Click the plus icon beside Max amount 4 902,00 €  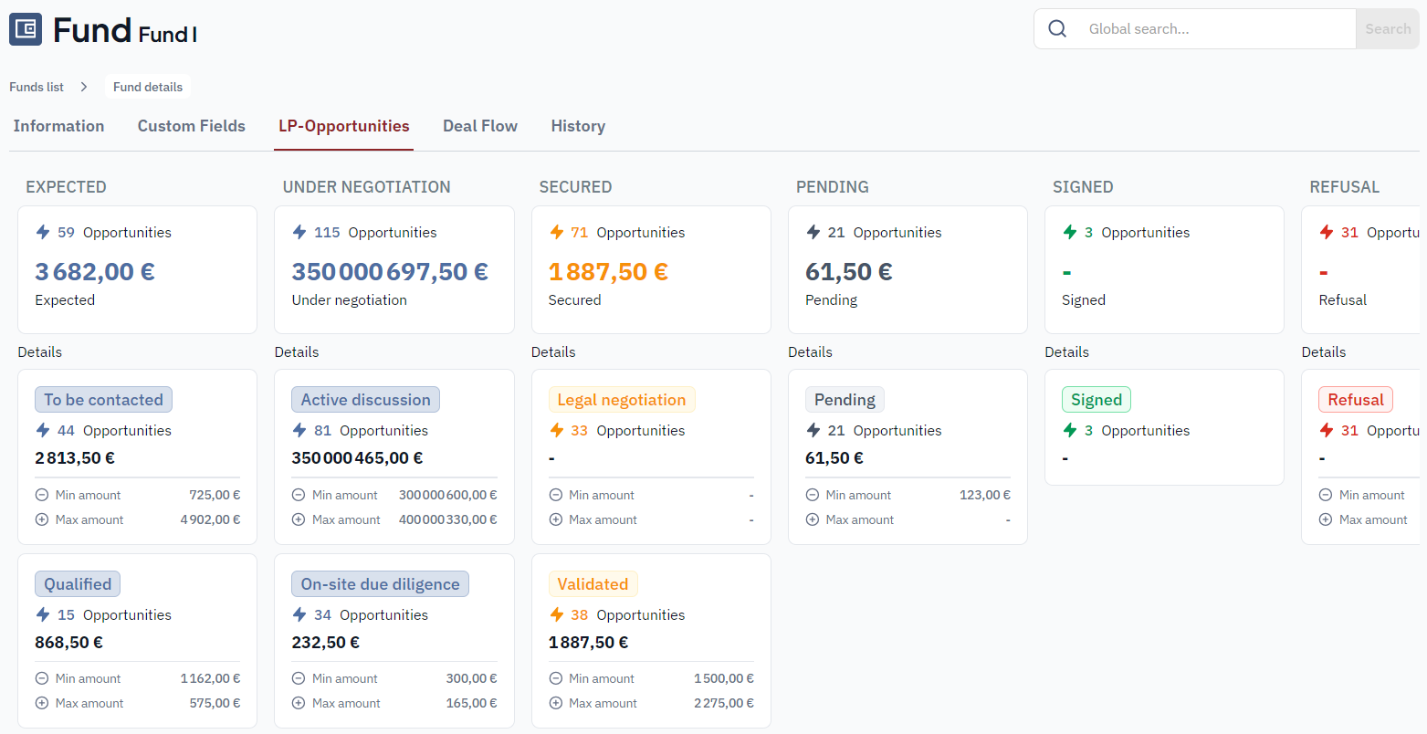pos(42,519)
